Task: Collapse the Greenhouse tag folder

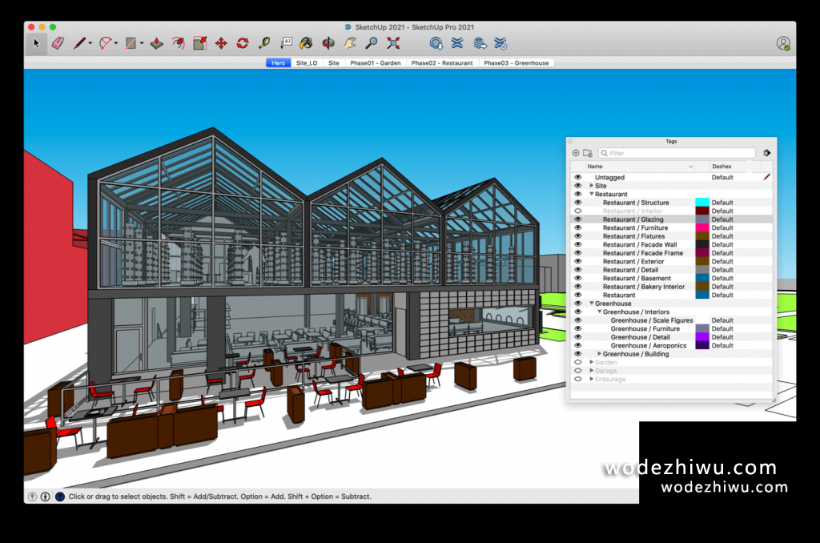Action: (591, 304)
